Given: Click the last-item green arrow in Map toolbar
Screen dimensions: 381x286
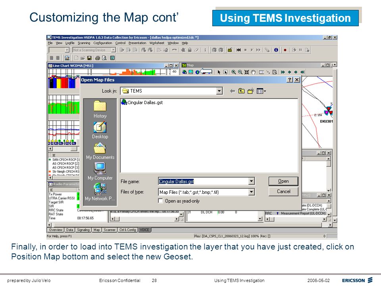Looking at the screenshot, I should coord(302,72).
